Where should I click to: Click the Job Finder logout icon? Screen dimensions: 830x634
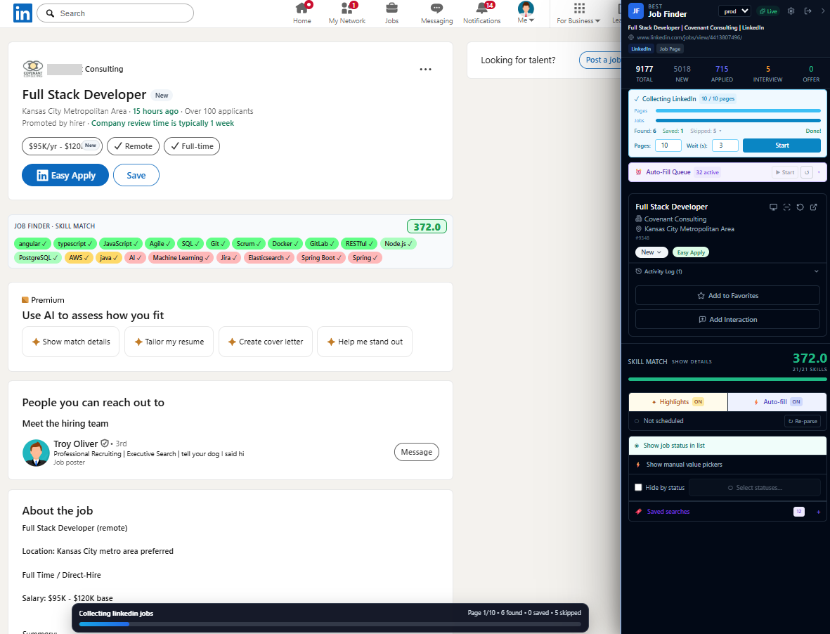[x=808, y=11]
